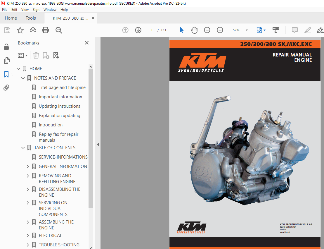The width and height of the screenshot is (324, 249).
Task: Open Replay fax for repair manuals
Action: click(58, 137)
